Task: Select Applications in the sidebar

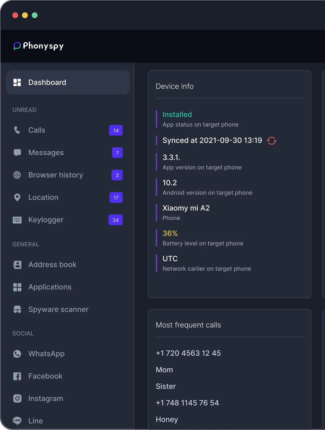Action: point(50,287)
